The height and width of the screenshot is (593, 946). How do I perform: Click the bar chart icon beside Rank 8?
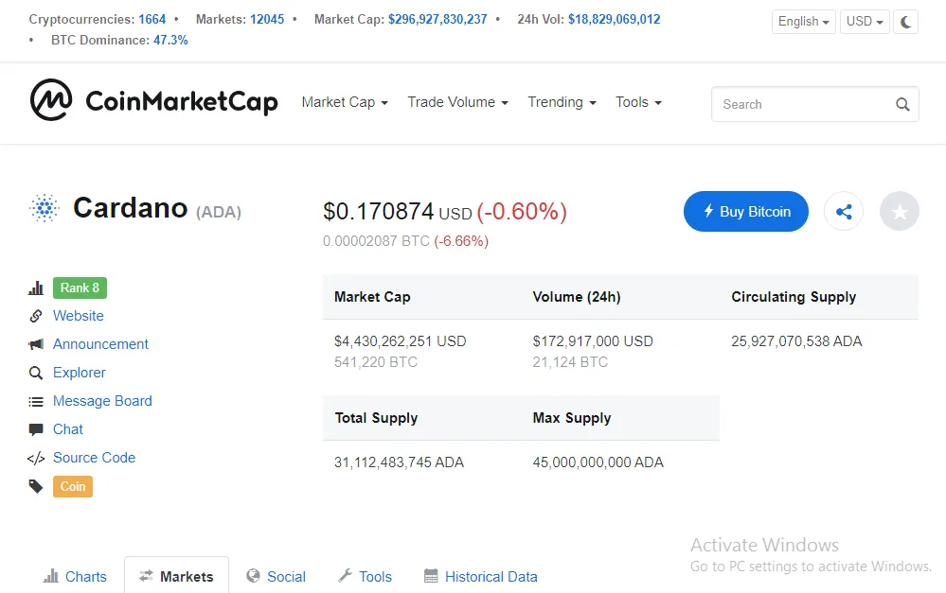click(36, 288)
